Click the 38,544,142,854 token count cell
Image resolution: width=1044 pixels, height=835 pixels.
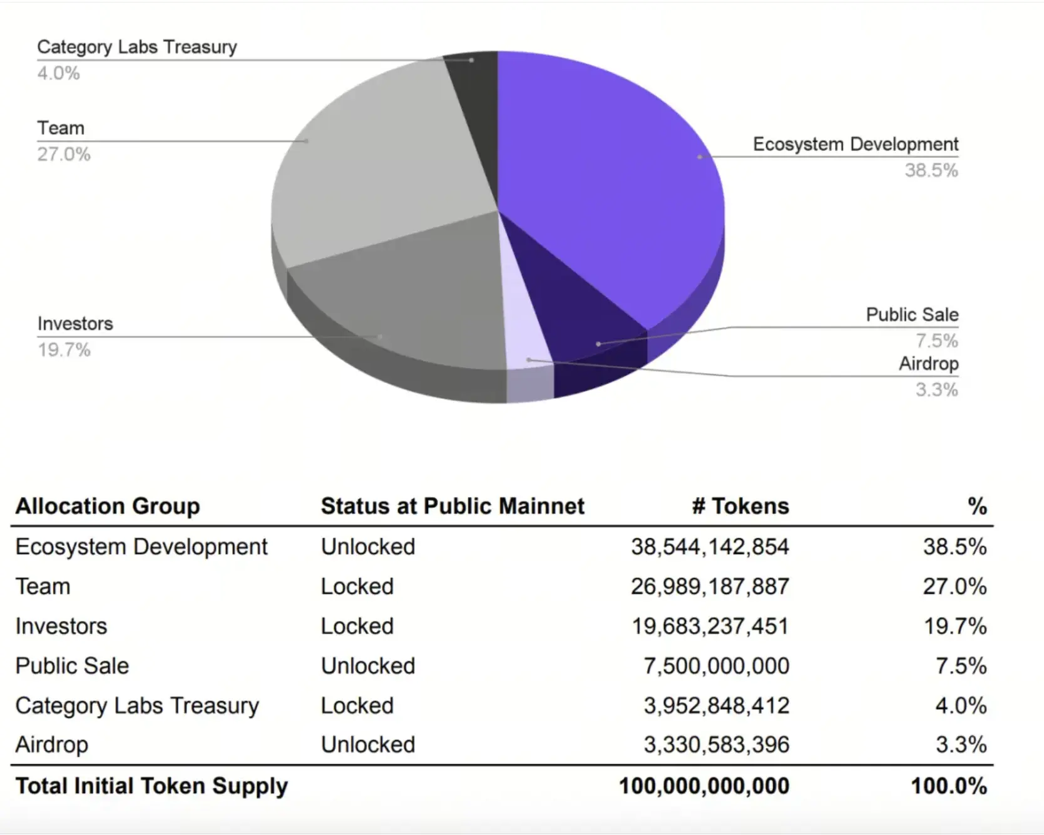click(x=710, y=547)
